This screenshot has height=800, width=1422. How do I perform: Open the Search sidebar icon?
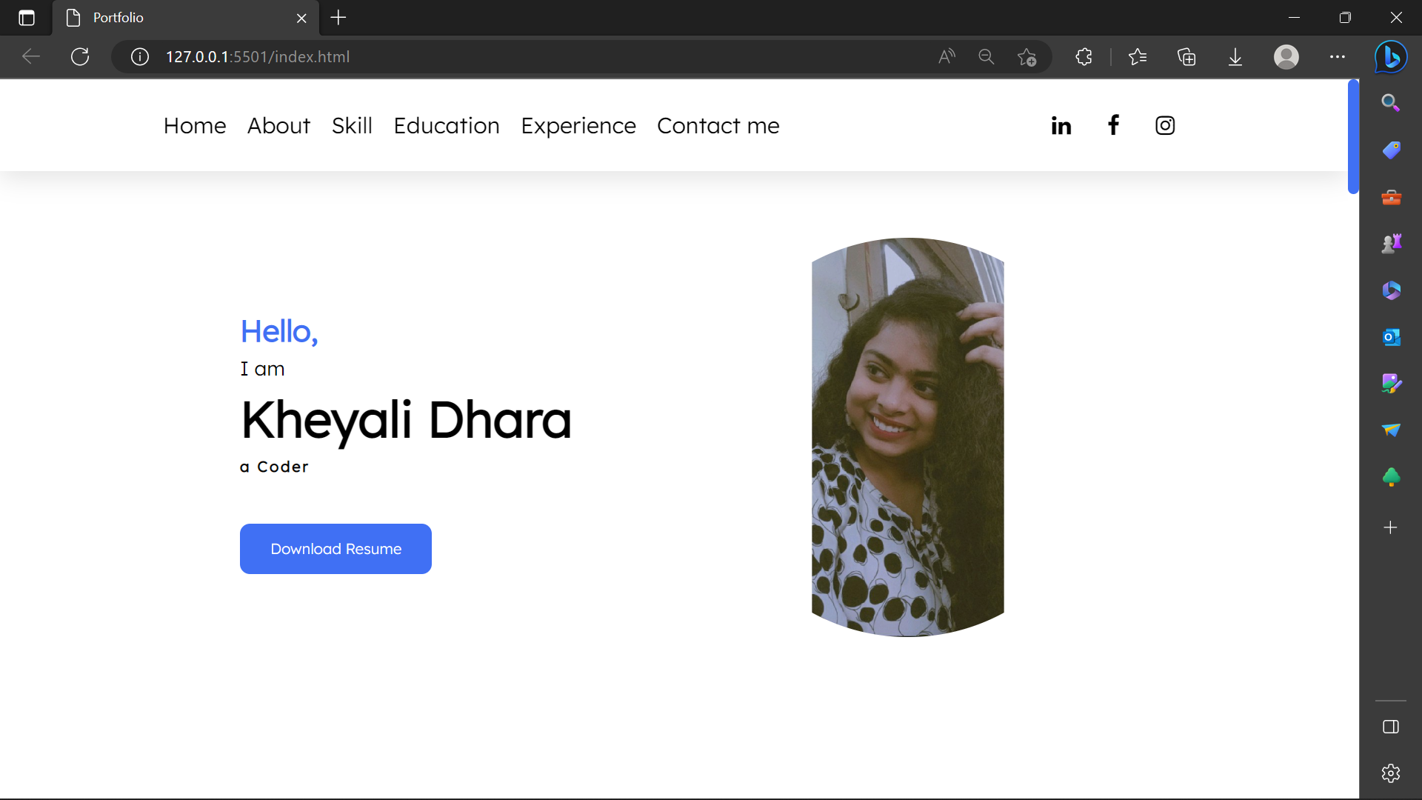pyautogui.click(x=1390, y=103)
